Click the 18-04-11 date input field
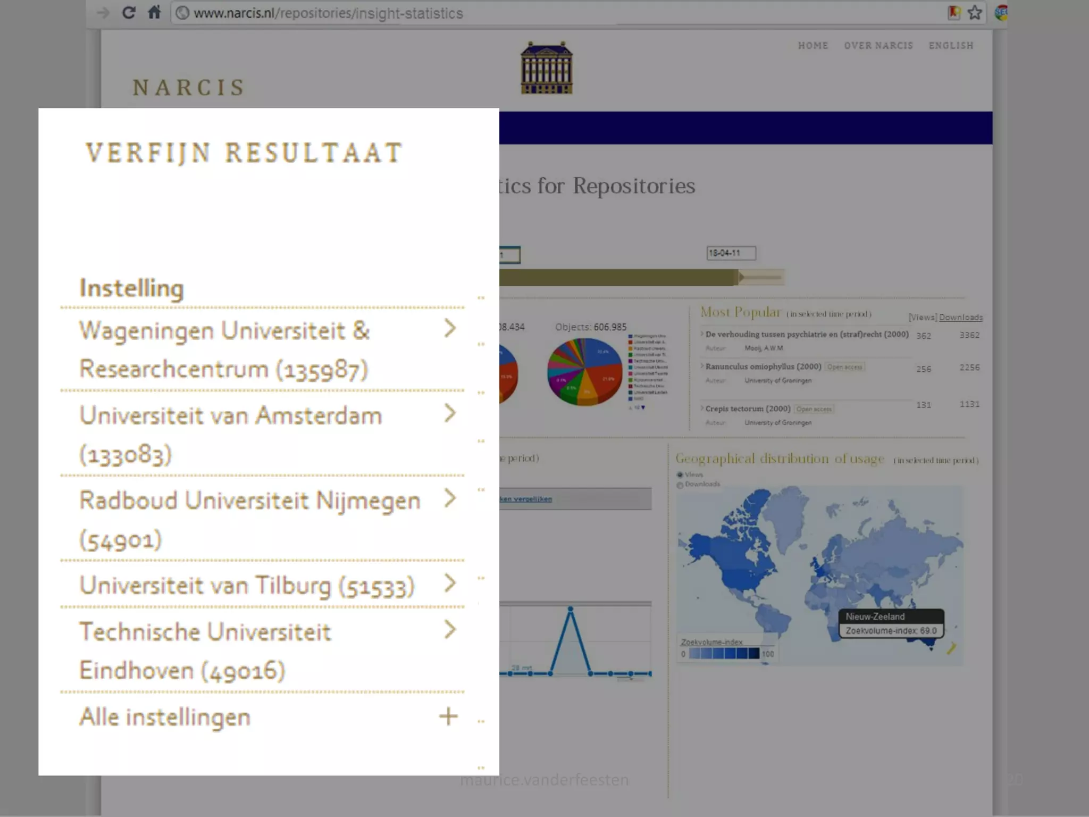This screenshot has width=1089, height=817. 731,253
